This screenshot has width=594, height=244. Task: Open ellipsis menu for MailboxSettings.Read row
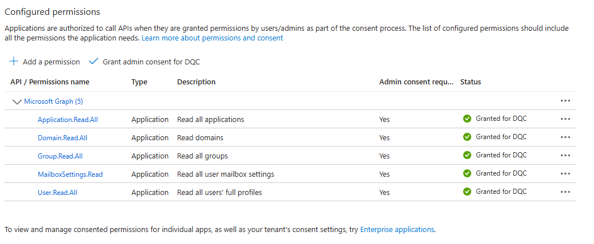(565, 173)
